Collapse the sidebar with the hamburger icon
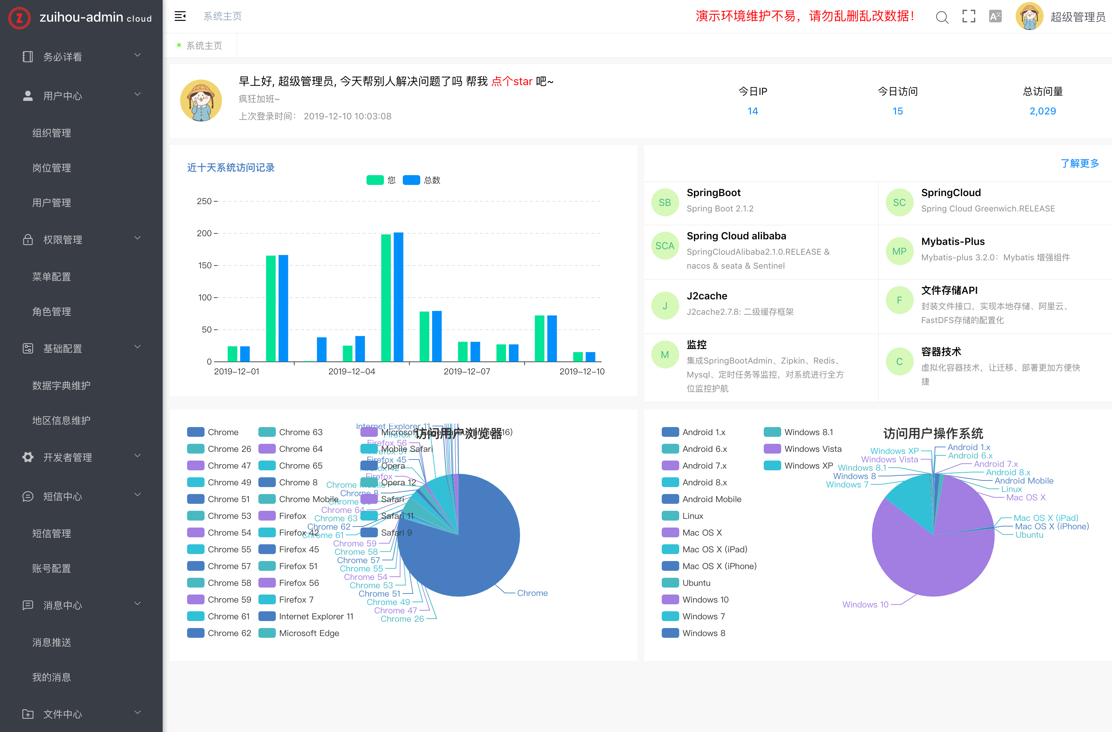 180,16
